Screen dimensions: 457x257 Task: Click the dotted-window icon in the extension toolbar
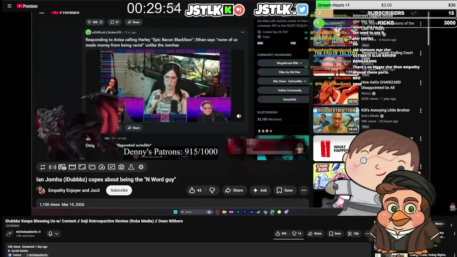coord(92,167)
